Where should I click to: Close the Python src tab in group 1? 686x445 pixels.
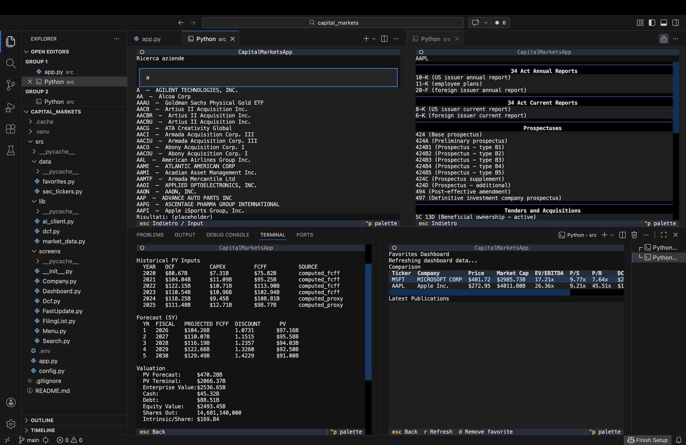[233, 39]
